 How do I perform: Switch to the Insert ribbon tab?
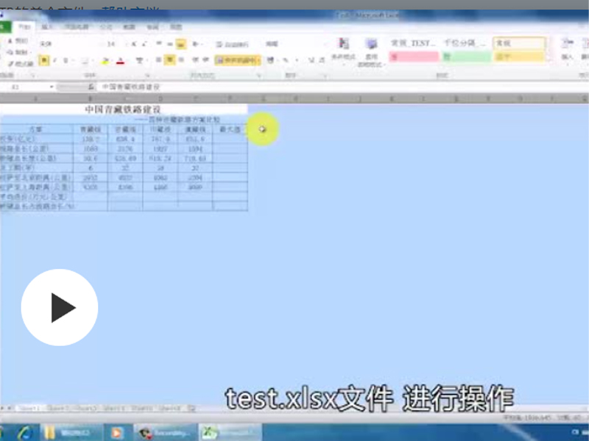[x=47, y=26]
